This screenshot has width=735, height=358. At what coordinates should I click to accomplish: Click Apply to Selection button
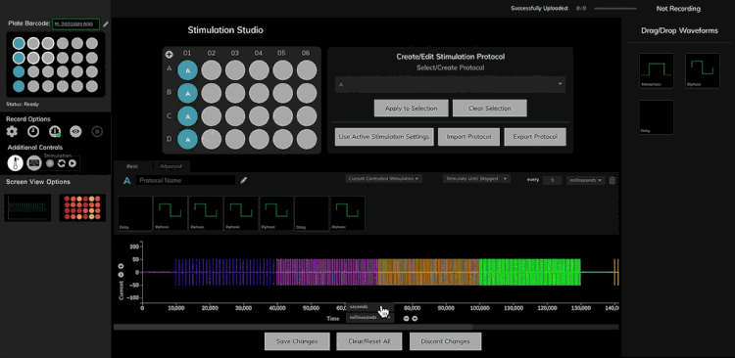(x=411, y=109)
